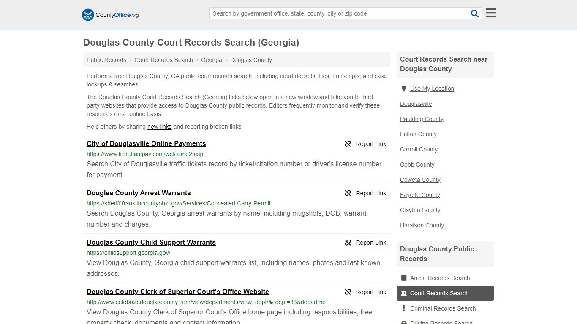The width and height of the screenshot is (577, 324).
Task: Open Carroll County nearby link
Action: 419,149
